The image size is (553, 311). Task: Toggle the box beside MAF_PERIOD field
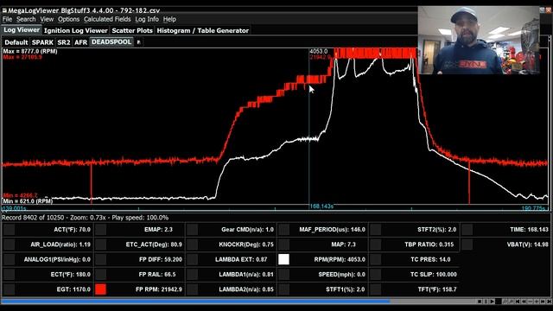click(x=284, y=230)
